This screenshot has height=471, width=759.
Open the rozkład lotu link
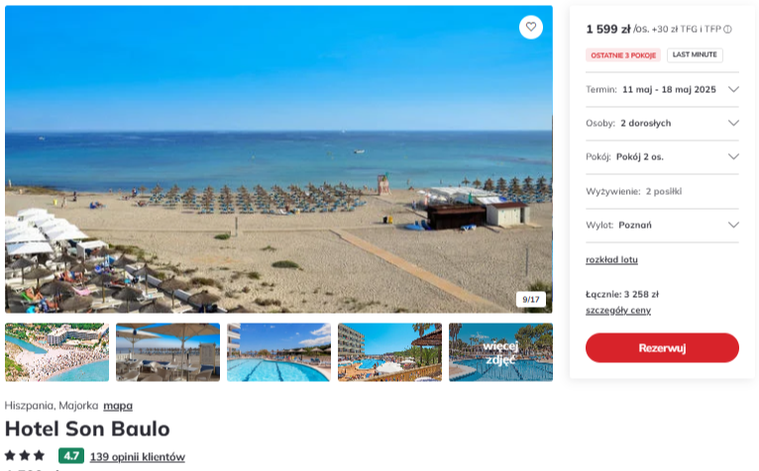click(611, 259)
